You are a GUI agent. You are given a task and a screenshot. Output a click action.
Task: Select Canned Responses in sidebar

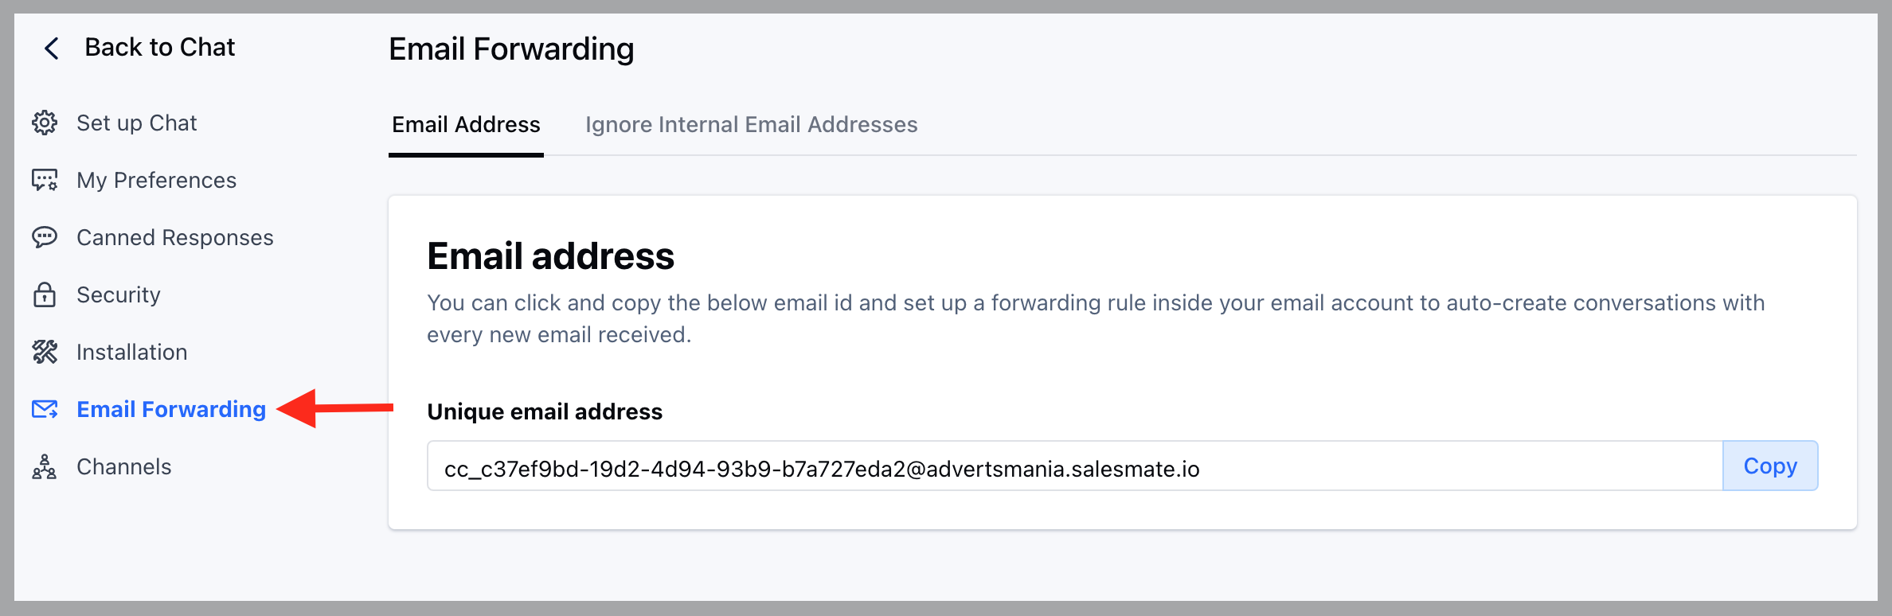pos(174,237)
